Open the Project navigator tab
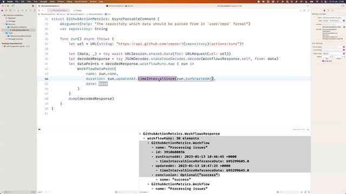Image resolution: width=346 pixels, height=194 pixels. (x=2, y=10)
